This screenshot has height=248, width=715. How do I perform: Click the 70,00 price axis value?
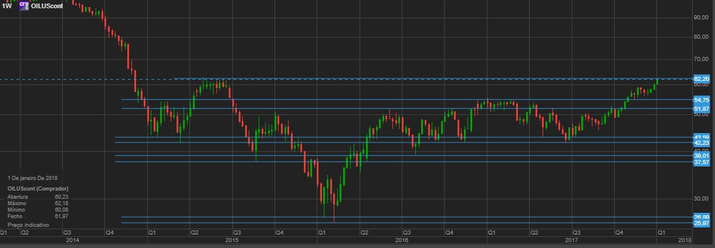tap(702, 59)
